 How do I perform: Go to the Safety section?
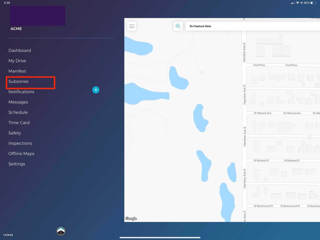click(14, 133)
